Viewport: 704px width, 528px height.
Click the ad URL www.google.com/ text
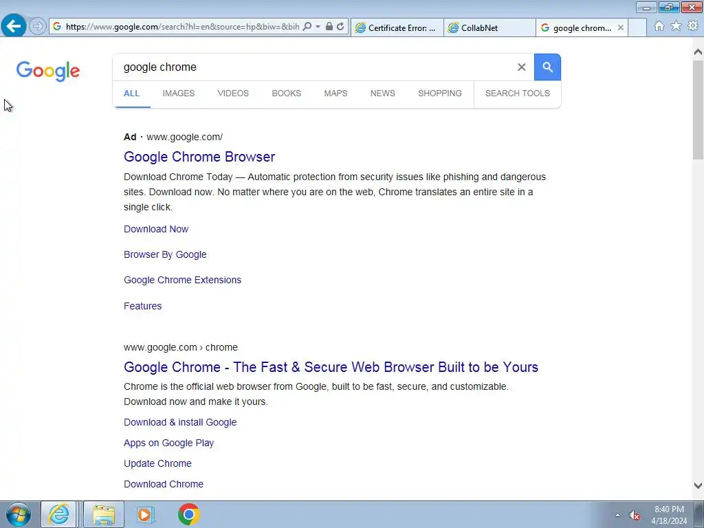pos(184,137)
